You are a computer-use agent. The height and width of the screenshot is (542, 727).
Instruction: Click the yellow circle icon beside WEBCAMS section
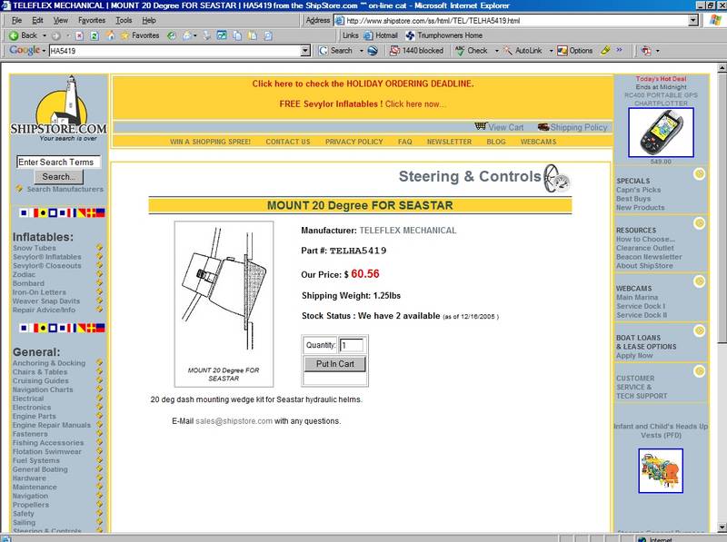point(699,281)
